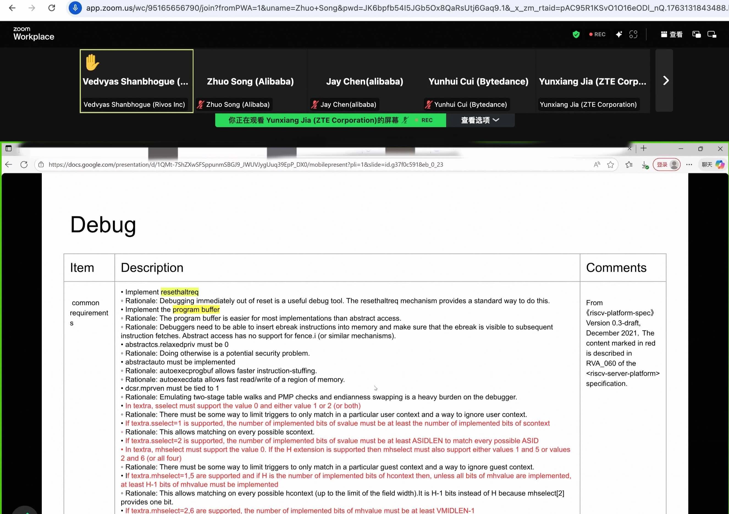Image resolution: width=729 pixels, height=514 pixels.
Task: Reload the Zoom web page
Action: click(x=52, y=8)
